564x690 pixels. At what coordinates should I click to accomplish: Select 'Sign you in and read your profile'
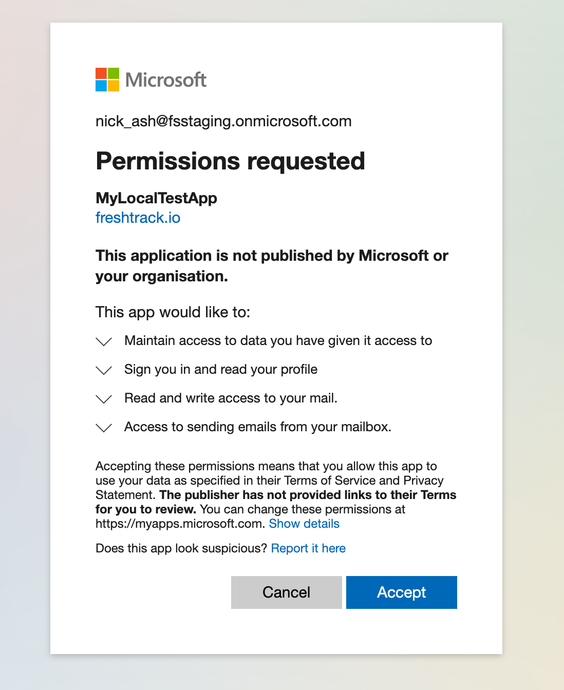point(221,370)
